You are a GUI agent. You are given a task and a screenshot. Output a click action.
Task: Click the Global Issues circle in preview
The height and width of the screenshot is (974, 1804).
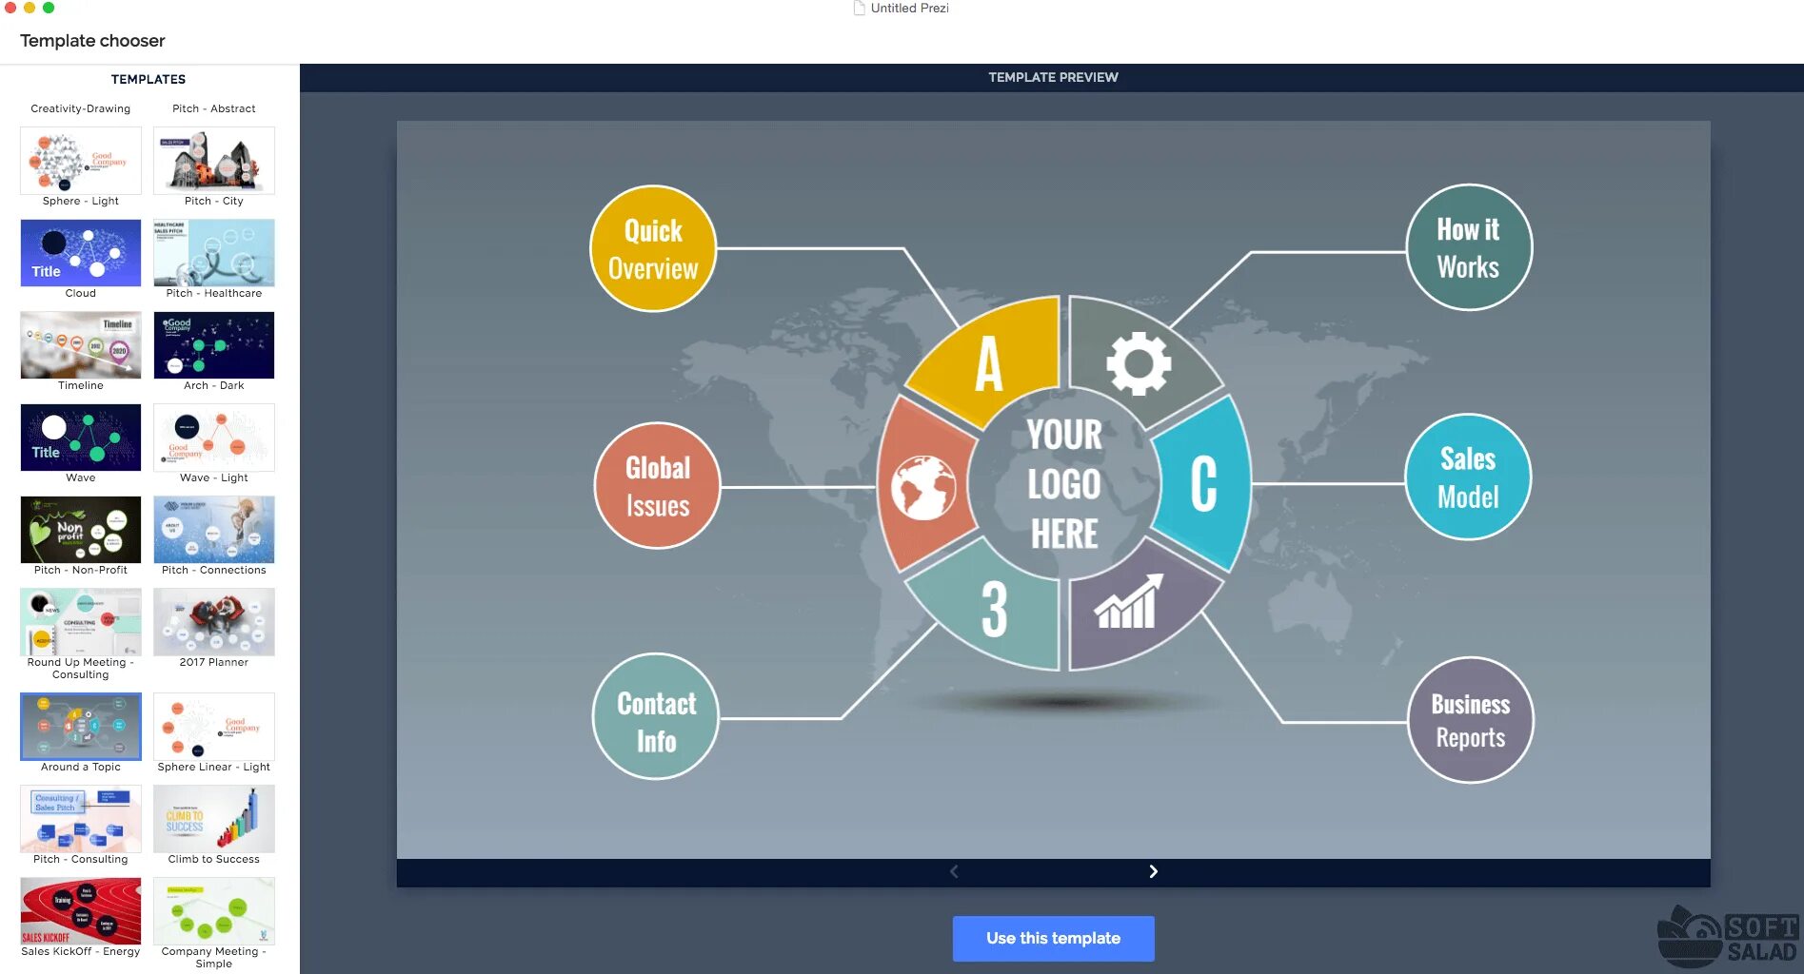[657, 485]
